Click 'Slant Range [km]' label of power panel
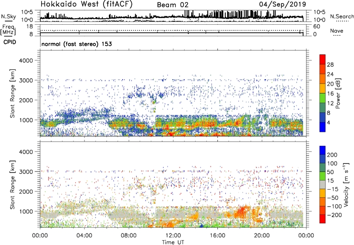This screenshot has width=354, height=245. click(12, 93)
